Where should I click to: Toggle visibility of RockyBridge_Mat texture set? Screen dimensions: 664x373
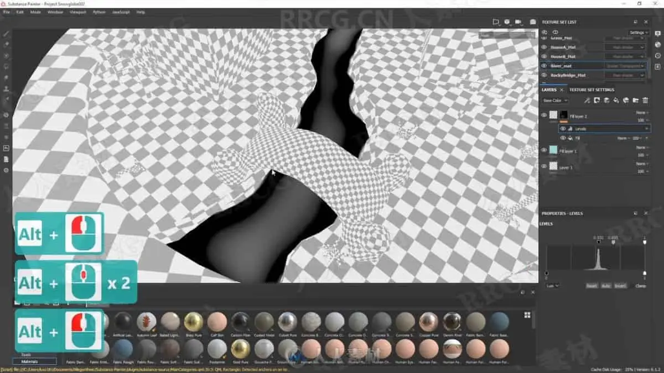pyautogui.click(x=544, y=75)
